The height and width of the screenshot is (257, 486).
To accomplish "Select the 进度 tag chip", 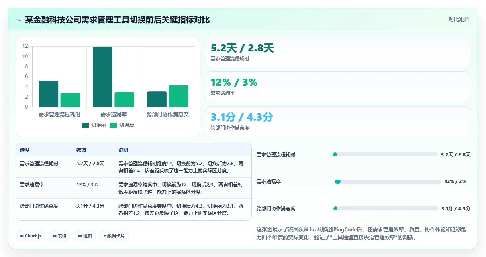I will (85, 236).
